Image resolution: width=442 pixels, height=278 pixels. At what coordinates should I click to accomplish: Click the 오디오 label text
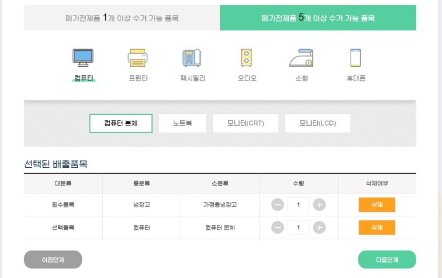[247, 78]
